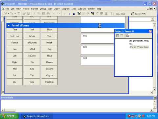158x119 pixels.
Task: Close the Immediate window panel
Action: 155,98
